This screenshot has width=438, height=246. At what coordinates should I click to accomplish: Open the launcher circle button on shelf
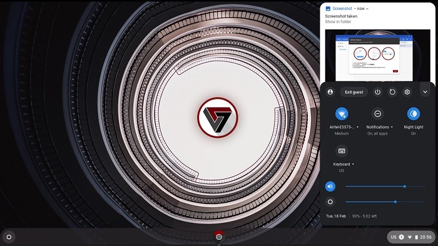coord(9,237)
